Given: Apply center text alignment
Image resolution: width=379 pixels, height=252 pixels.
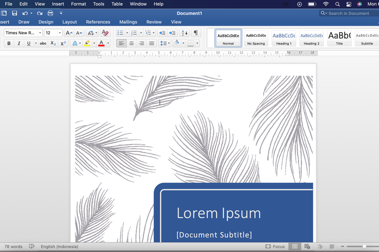Looking at the screenshot, I should [131, 44].
